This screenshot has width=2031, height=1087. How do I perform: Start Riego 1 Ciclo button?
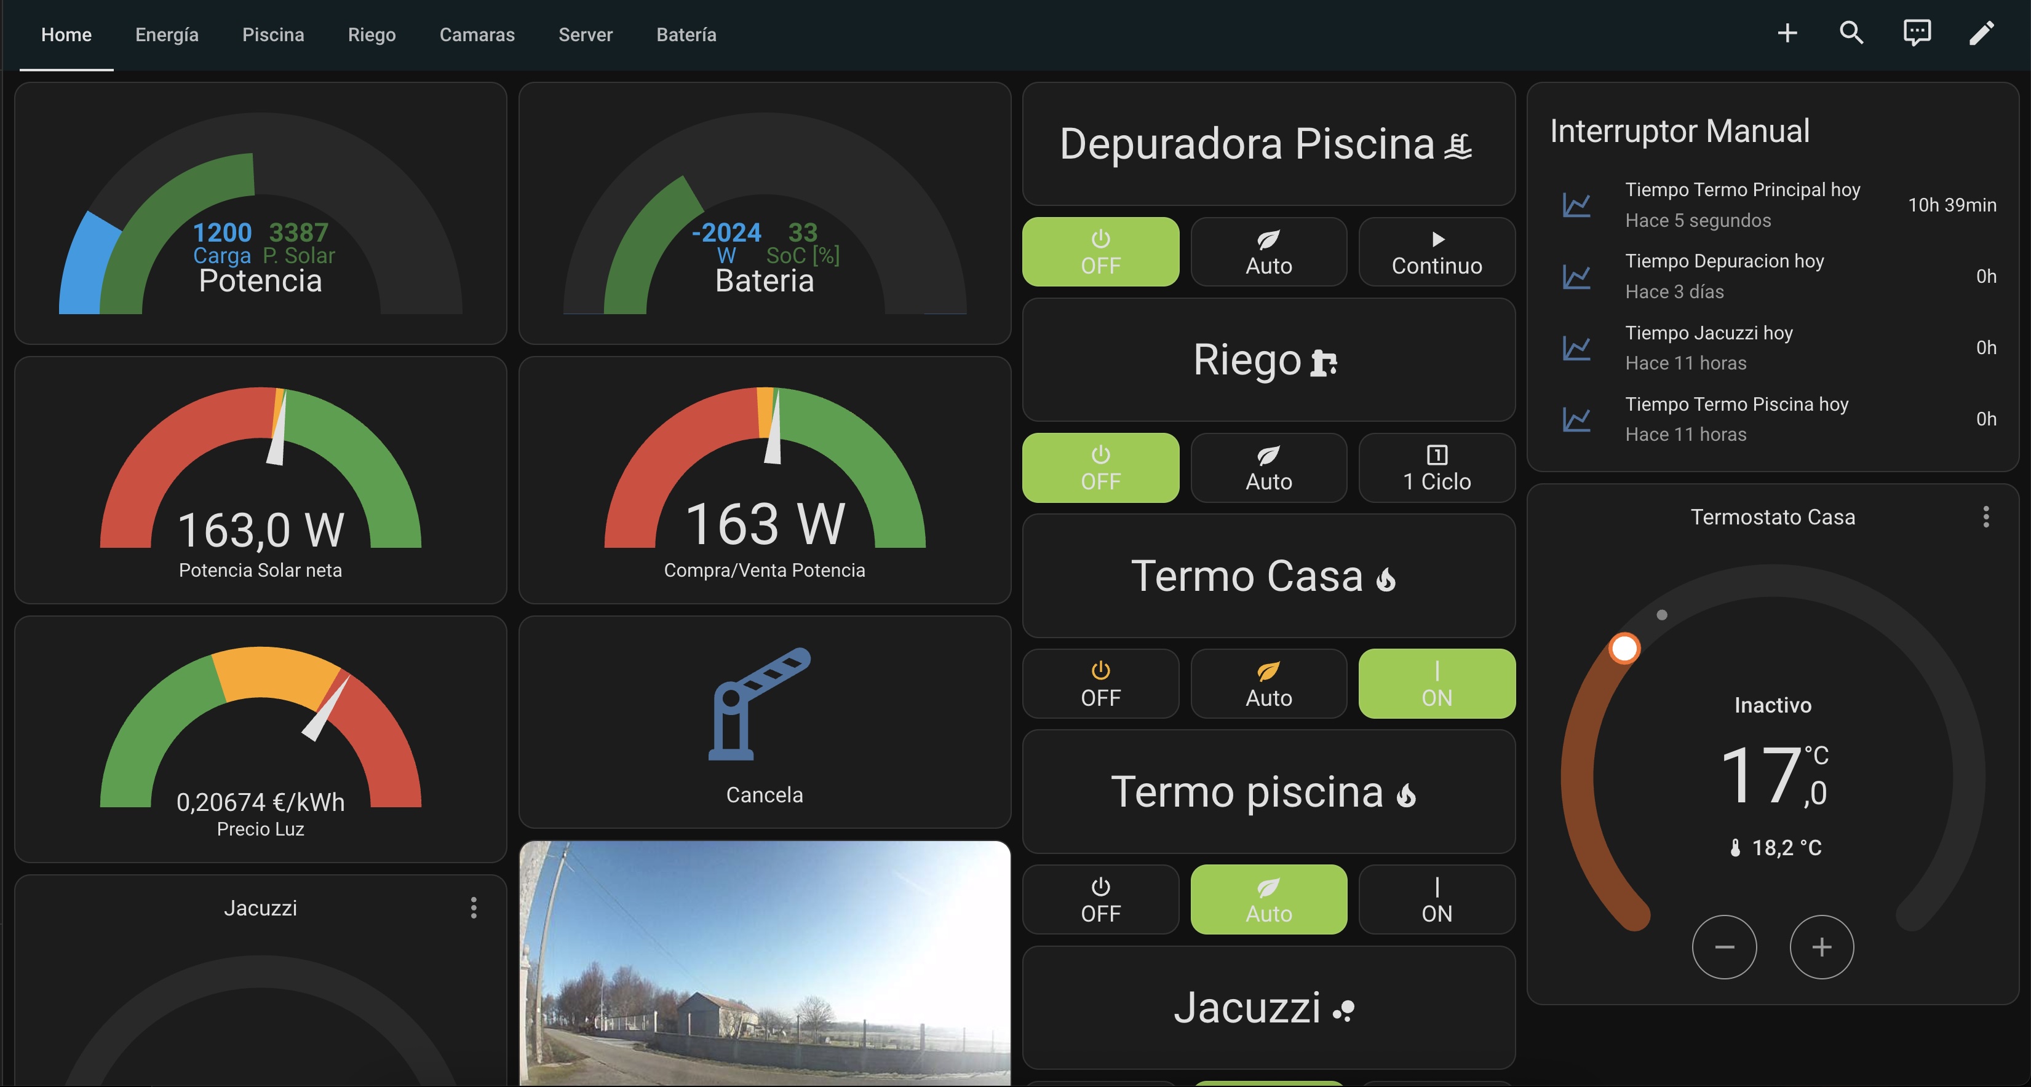[1436, 467]
